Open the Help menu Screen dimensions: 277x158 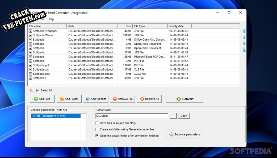[51, 19]
